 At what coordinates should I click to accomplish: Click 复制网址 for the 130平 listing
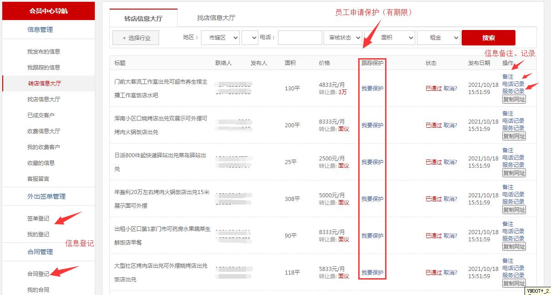pyautogui.click(x=514, y=99)
